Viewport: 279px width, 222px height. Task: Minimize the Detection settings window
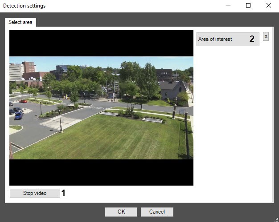coord(228,5)
